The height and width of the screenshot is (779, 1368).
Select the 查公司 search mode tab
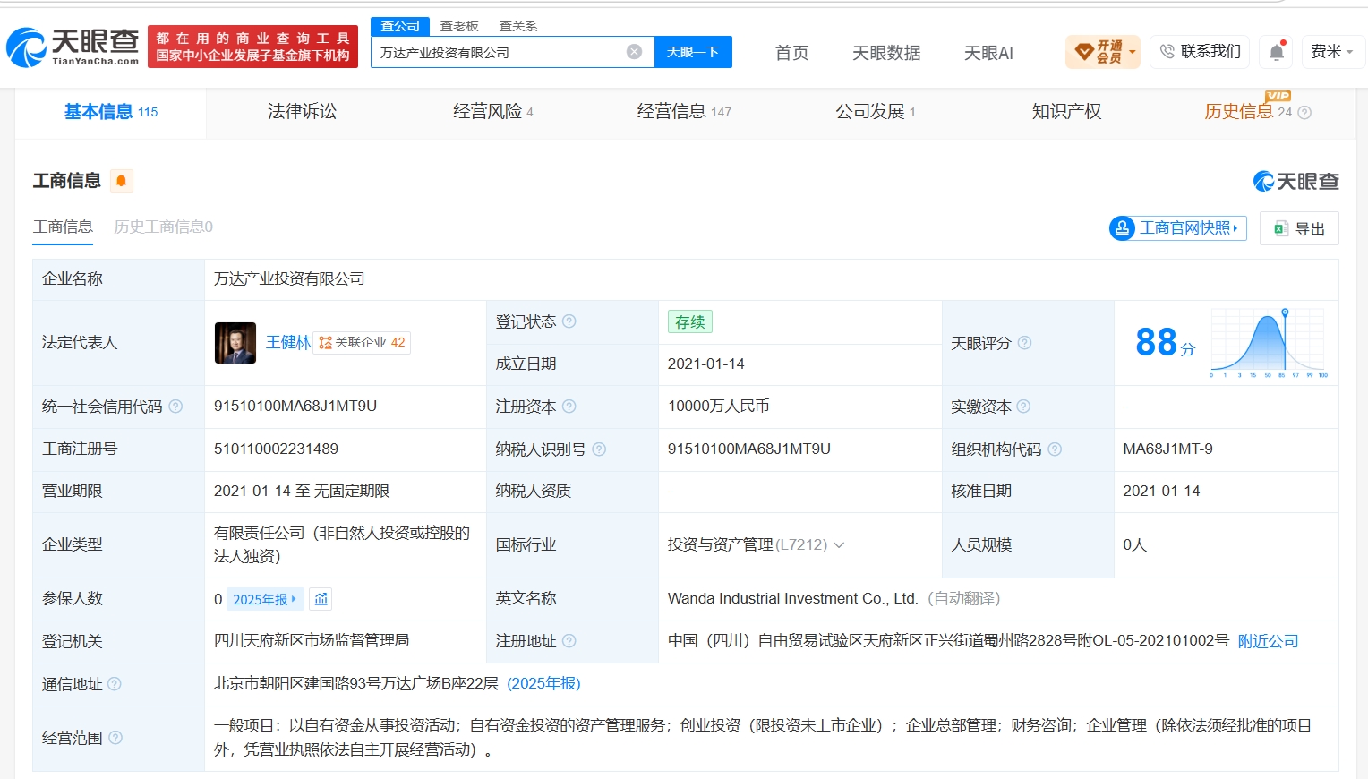(400, 26)
